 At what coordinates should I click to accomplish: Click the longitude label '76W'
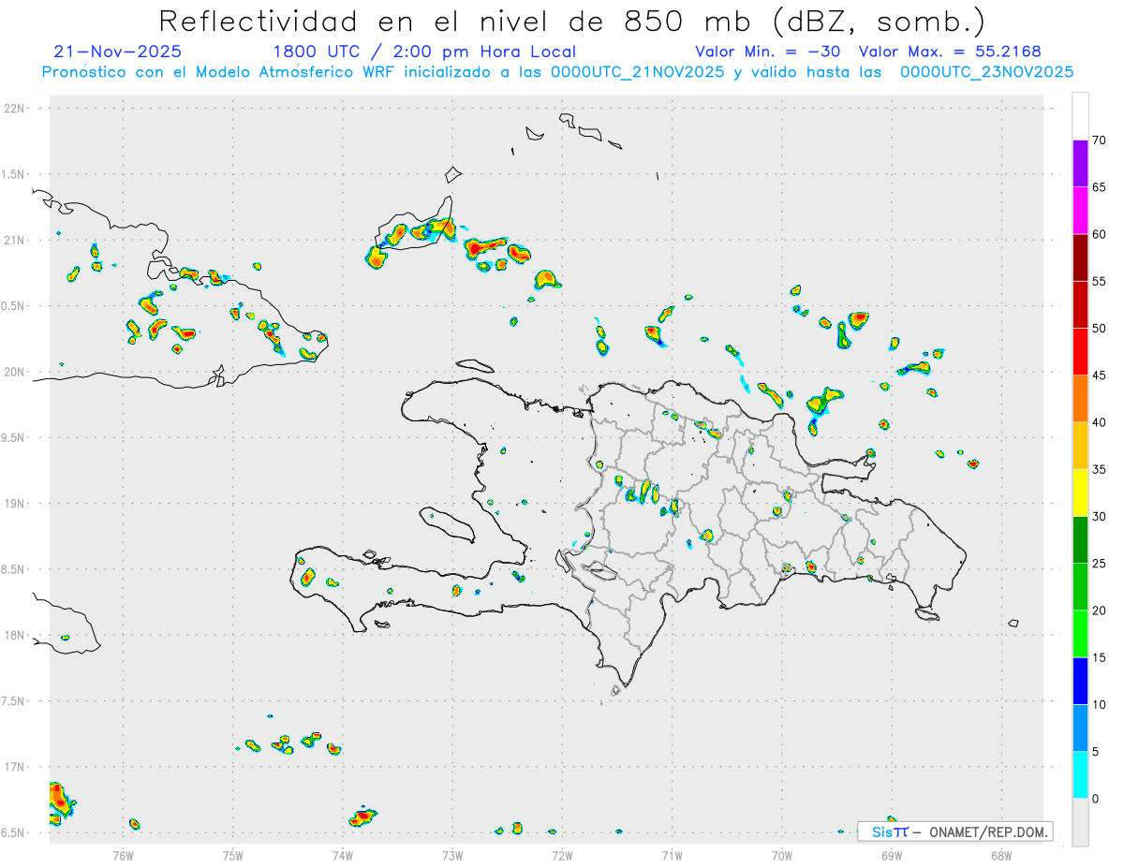tap(123, 855)
